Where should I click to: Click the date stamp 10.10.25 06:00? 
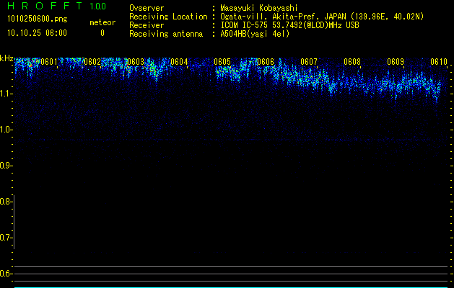(37, 33)
